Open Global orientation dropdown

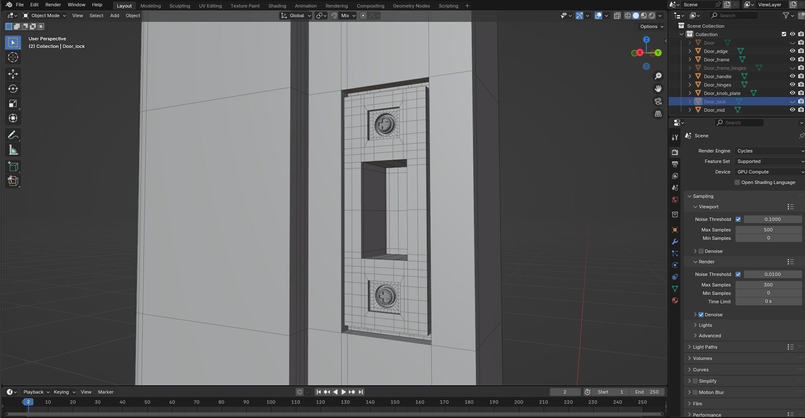(296, 16)
